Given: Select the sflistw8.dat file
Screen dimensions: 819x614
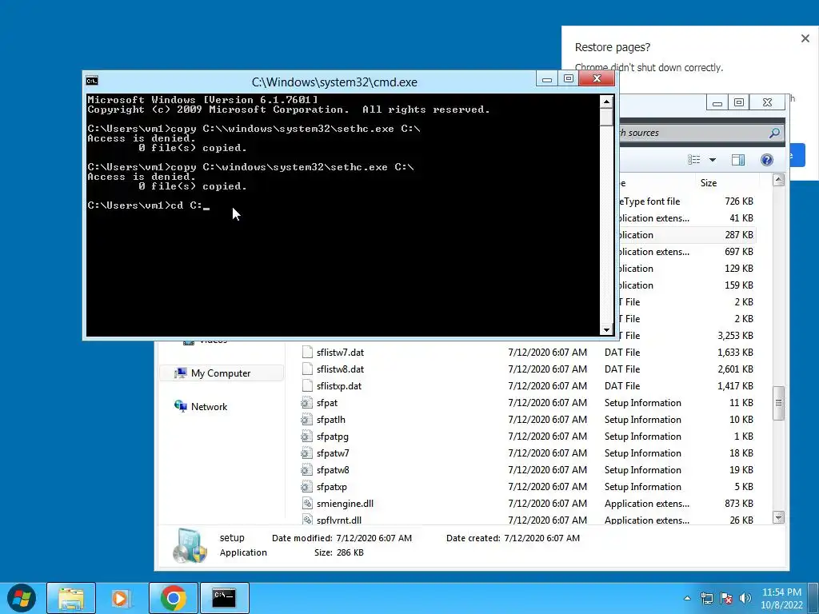Looking at the screenshot, I should click(x=340, y=369).
